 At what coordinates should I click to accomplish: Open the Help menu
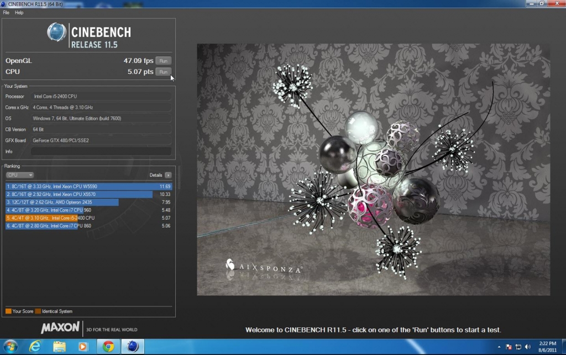coord(19,12)
